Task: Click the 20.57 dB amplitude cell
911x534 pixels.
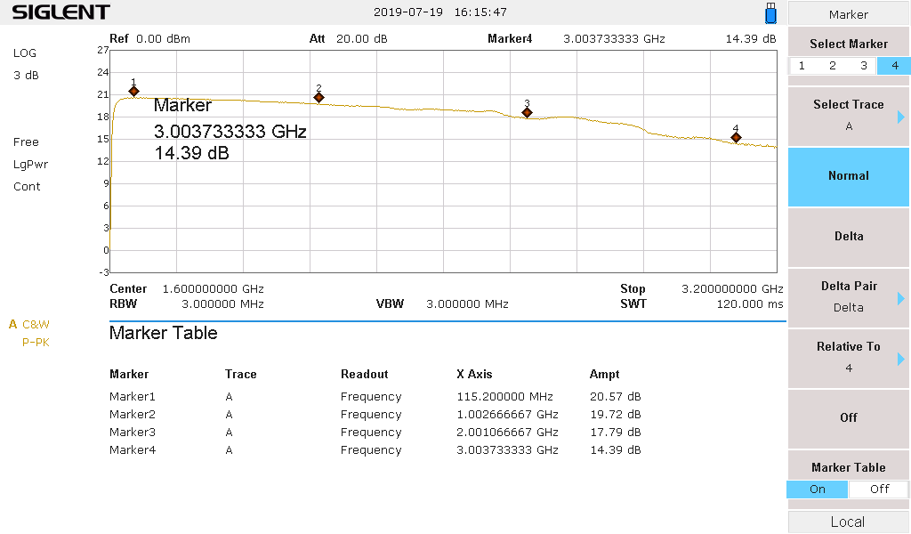Action: click(616, 397)
